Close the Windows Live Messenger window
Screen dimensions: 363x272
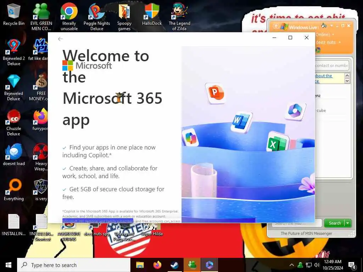[x=349, y=25]
